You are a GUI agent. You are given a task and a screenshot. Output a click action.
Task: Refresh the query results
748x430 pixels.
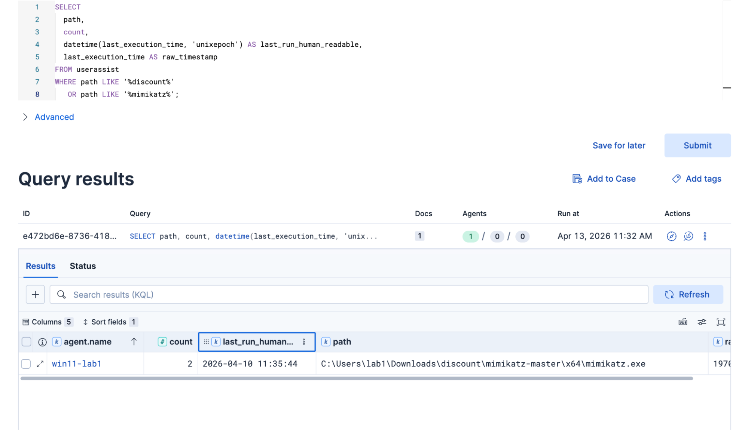pyautogui.click(x=688, y=295)
